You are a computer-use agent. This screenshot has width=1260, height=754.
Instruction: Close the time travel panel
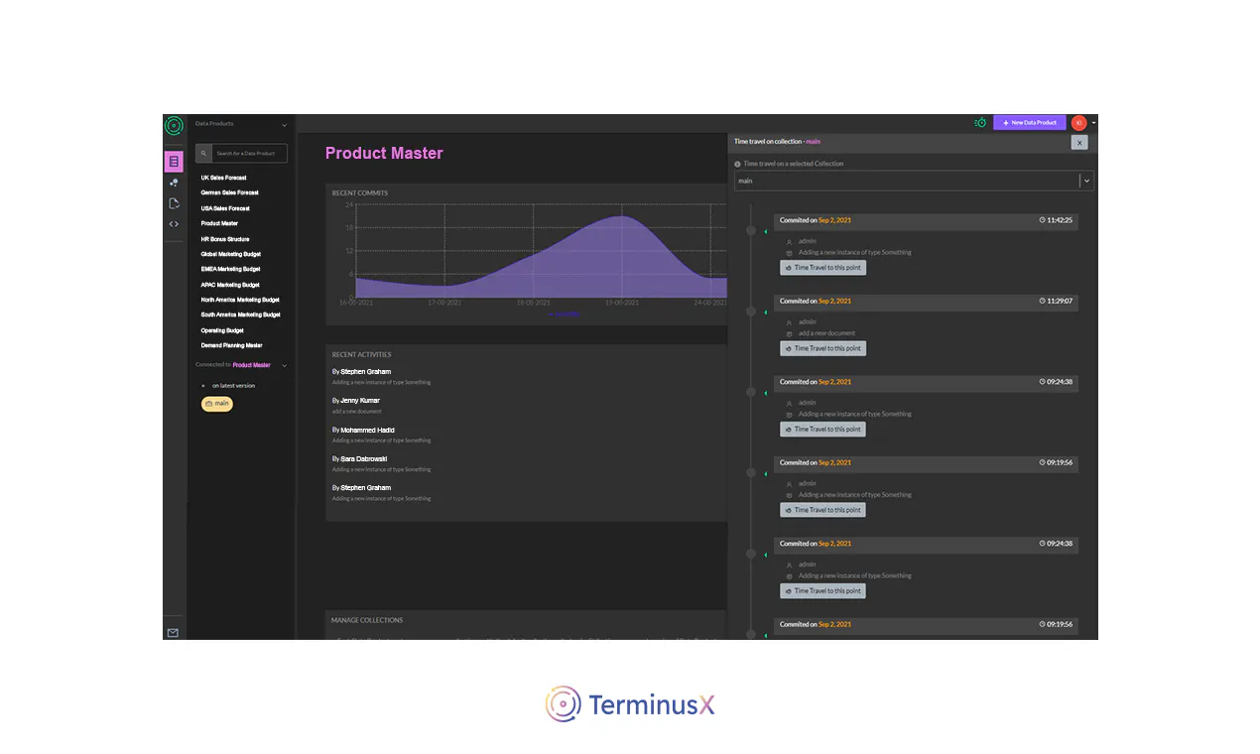click(x=1079, y=143)
